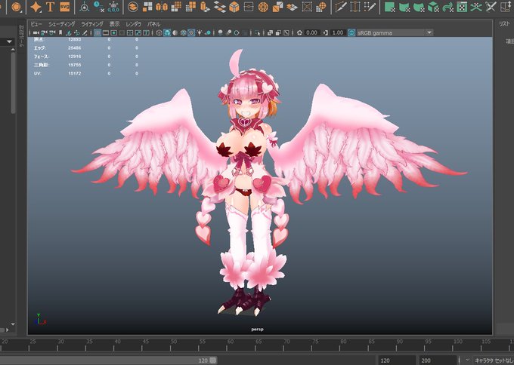Click the extrude shelf icon
514x365 pixels.
(x=205, y=7)
